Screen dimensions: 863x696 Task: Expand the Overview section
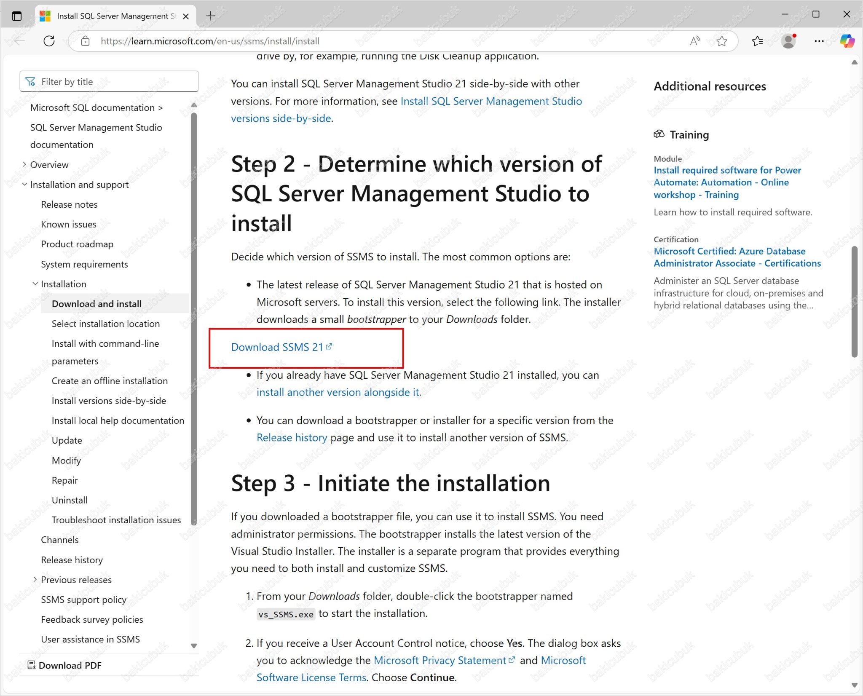(x=24, y=164)
